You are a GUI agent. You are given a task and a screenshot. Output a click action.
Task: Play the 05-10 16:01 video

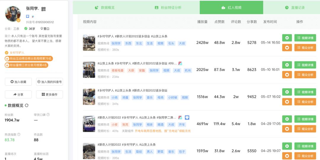click(287, 65)
